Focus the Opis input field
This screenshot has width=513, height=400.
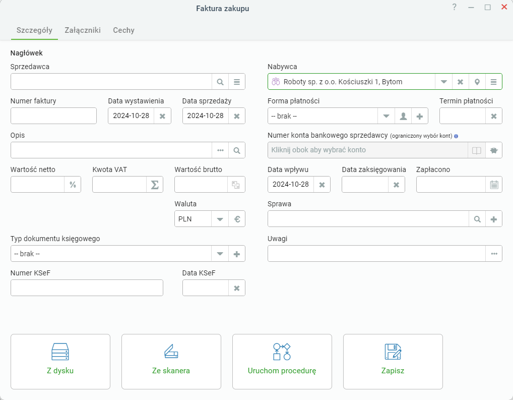[x=111, y=150]
